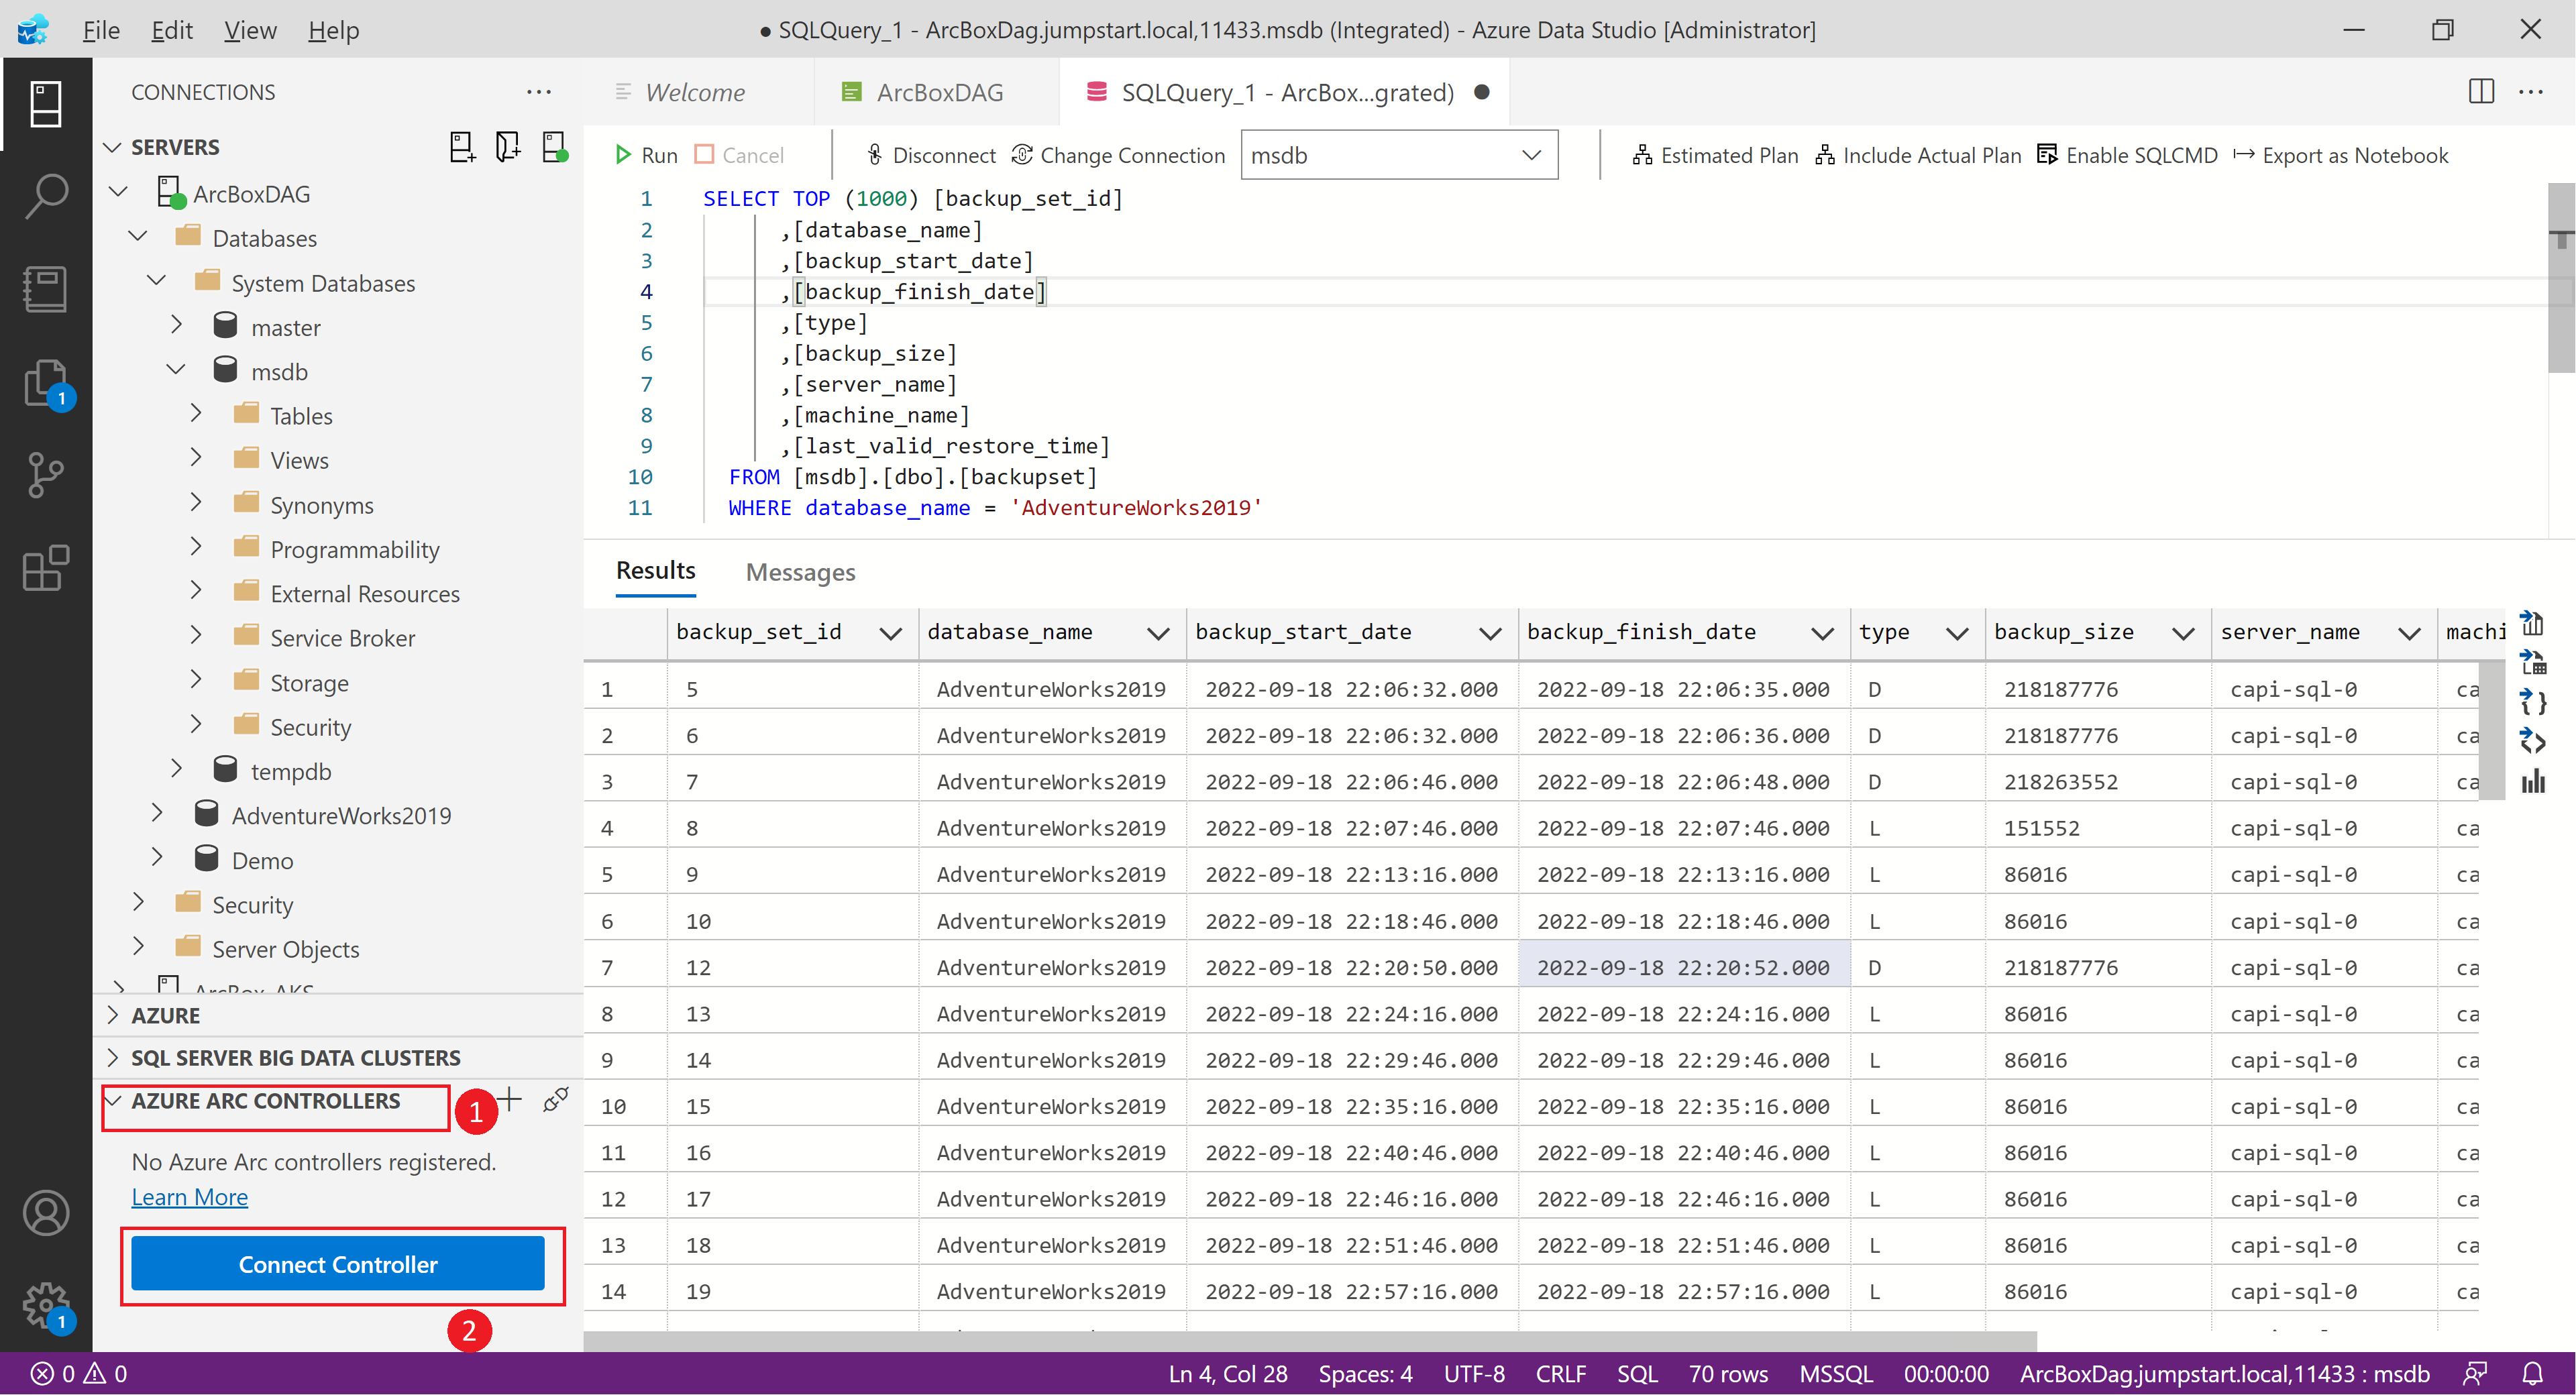This screenshot has height=1395, width=2576.
Task: Click Export as Notebook
Action: click(2340, 155)
